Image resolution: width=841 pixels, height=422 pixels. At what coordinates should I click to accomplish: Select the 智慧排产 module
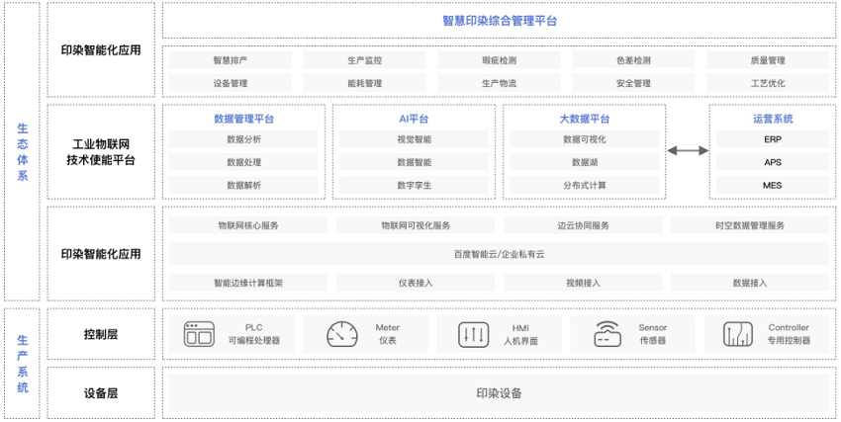point(230,60)
